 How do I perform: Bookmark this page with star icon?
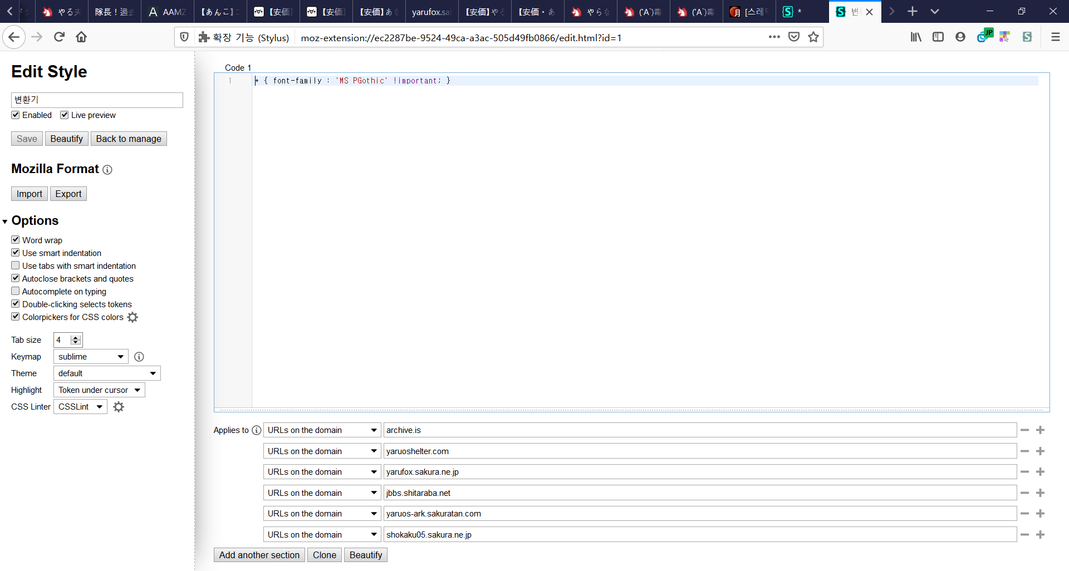(813, 37)
